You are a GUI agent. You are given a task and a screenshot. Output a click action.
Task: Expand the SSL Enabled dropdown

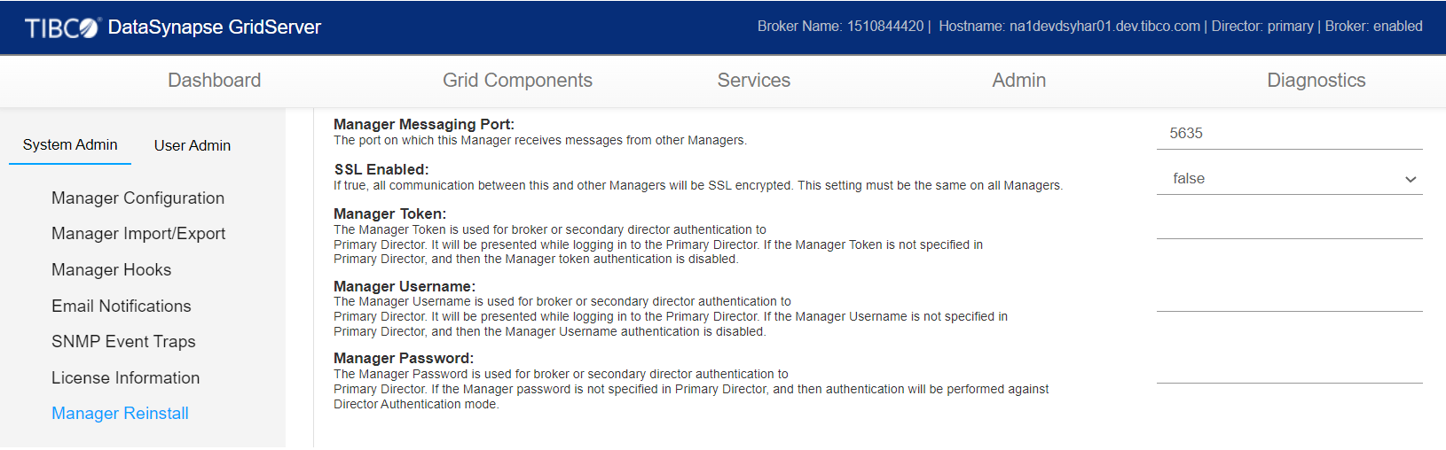click(1289, 179)
